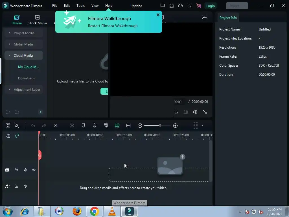Screen dimensions: 289x217
Task: Open the apps grid icon
Action: coord(189,6)
